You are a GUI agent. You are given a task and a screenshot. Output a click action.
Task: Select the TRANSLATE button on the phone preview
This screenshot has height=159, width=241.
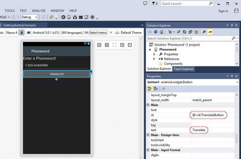point(57,74)
